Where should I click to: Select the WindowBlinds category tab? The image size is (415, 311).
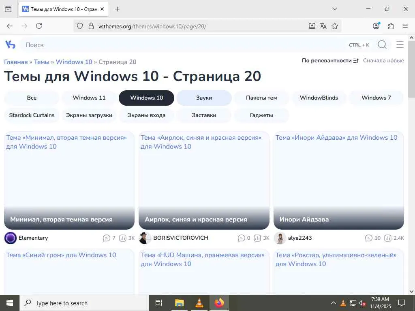tap(319, 98)
